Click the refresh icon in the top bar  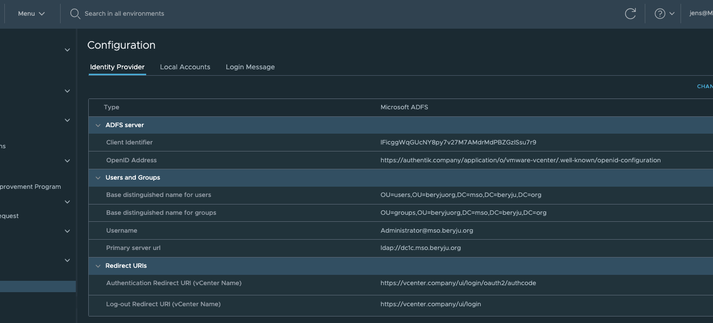[x=630, y=14]
